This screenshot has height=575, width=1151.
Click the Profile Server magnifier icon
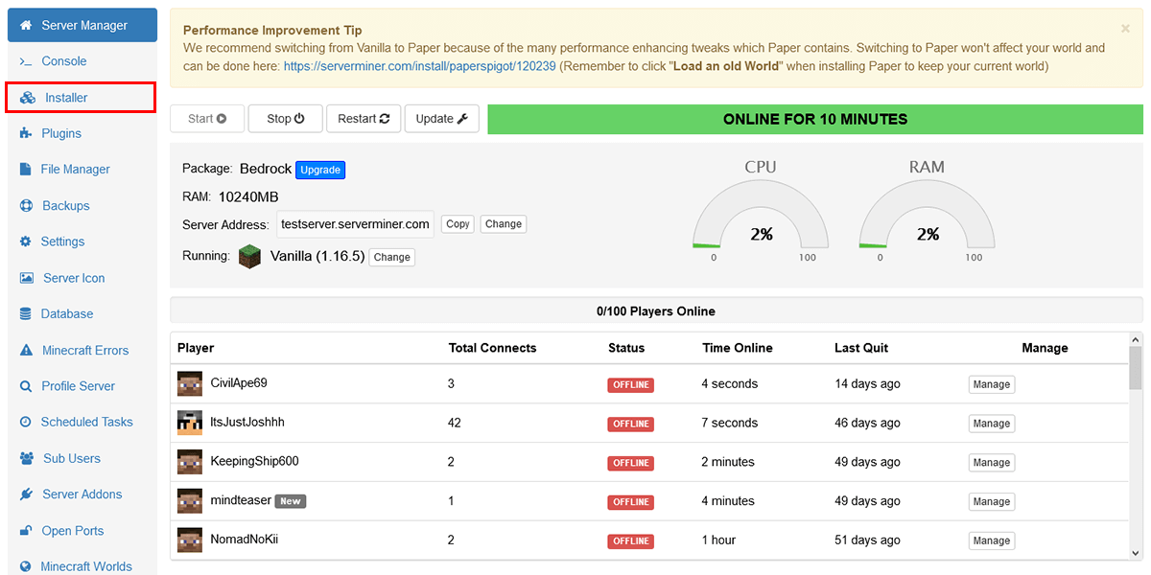point(26,386)
